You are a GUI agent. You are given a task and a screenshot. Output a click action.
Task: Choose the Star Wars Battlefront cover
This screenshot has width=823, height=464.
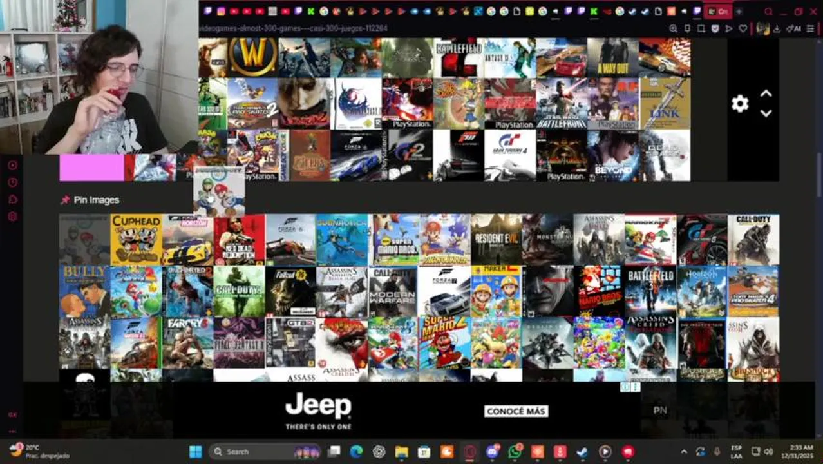pyautogui.click(x=562, y=104)
